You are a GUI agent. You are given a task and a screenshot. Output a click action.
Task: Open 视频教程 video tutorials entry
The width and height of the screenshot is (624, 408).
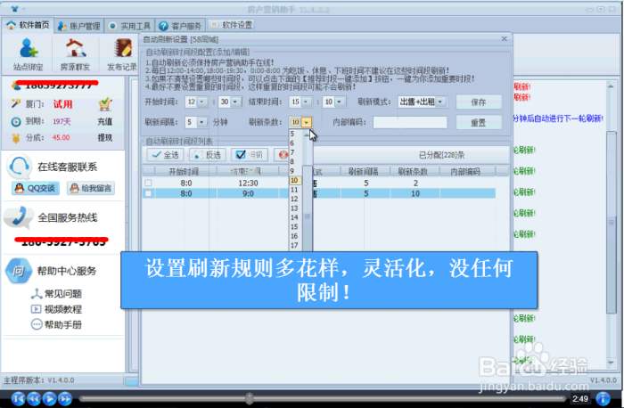56,309
